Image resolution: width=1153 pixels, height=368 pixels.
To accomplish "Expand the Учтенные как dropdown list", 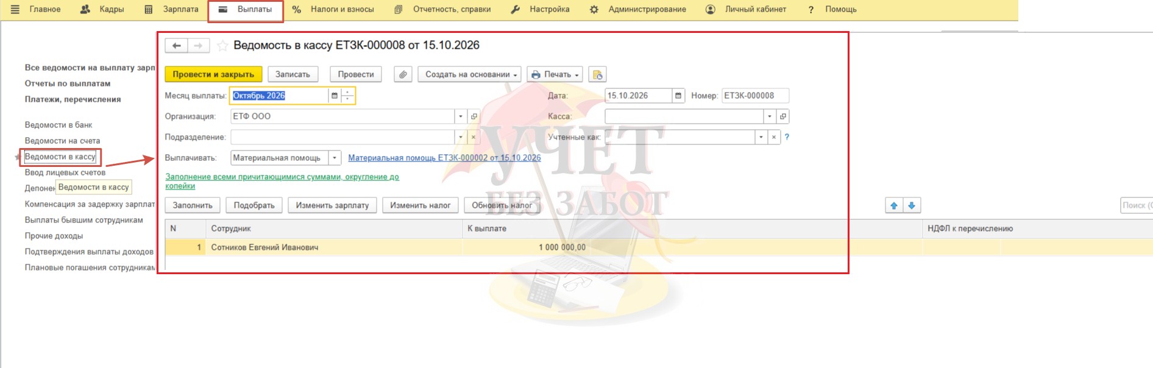I will tap(761, 137).
